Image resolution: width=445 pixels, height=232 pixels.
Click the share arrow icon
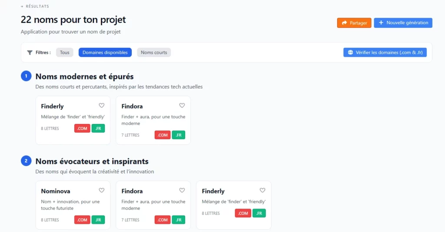[x=345, y=23]
